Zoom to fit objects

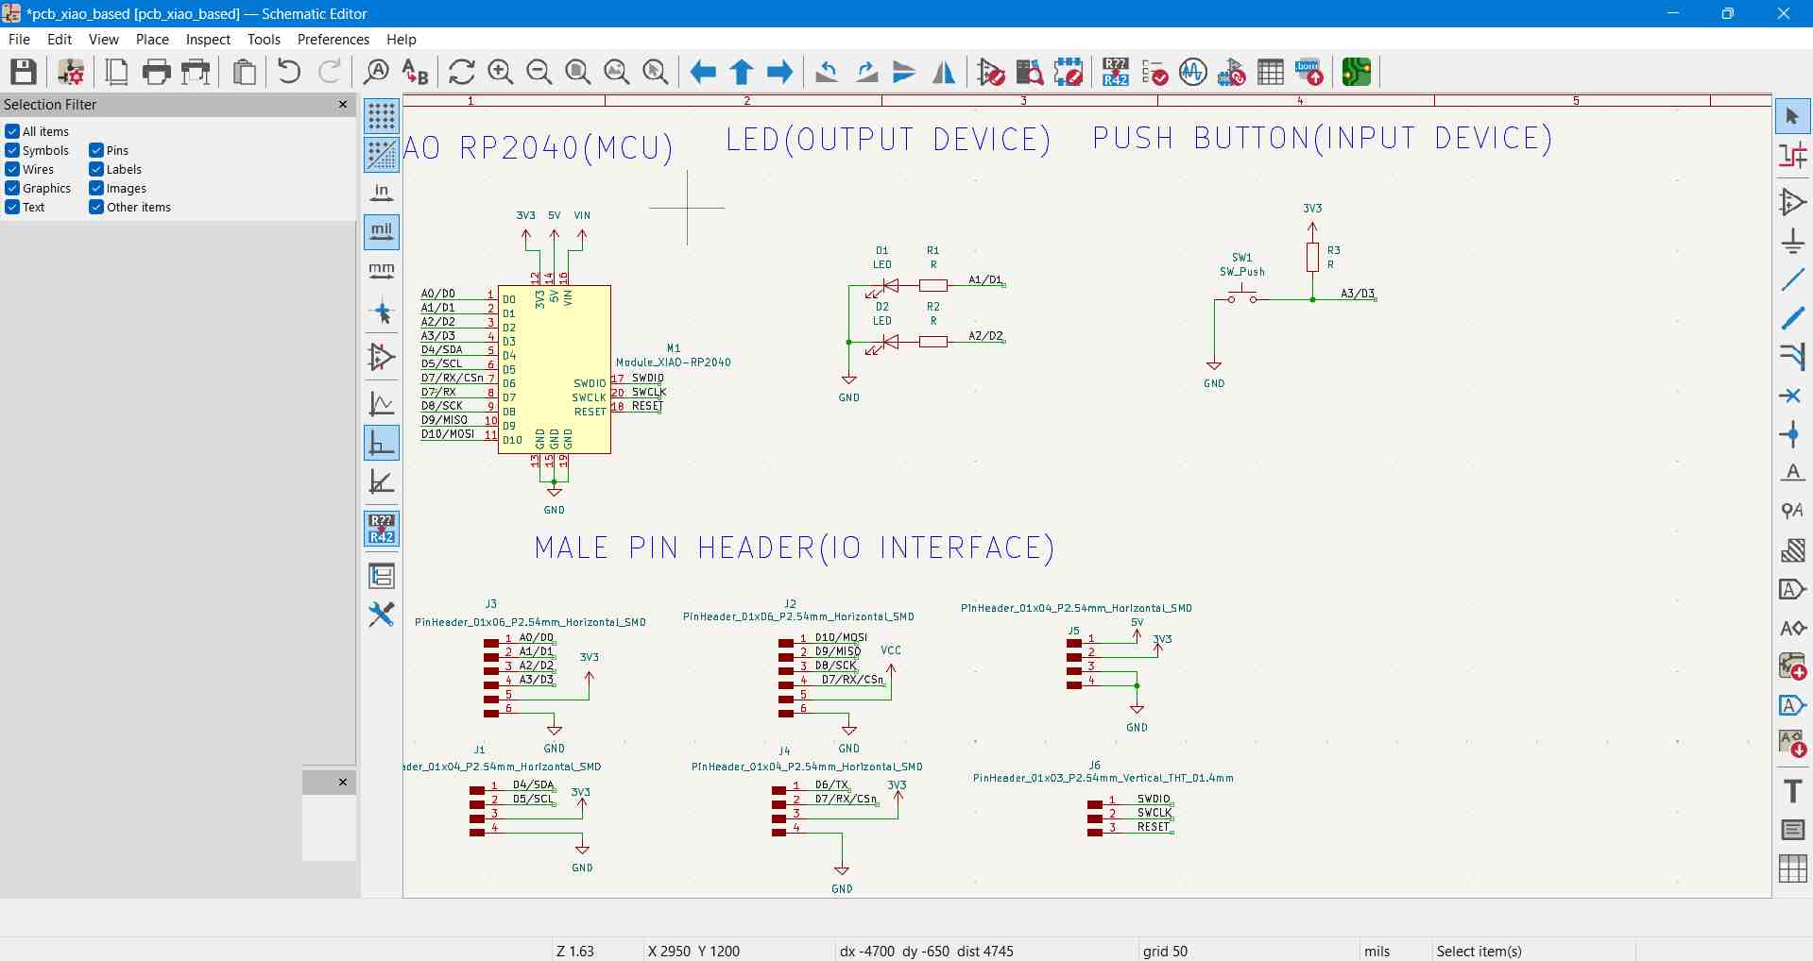coord(617,72)
